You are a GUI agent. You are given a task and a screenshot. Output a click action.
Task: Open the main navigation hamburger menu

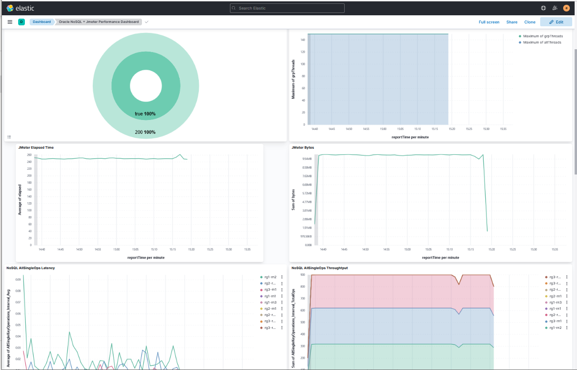(10, 22)
